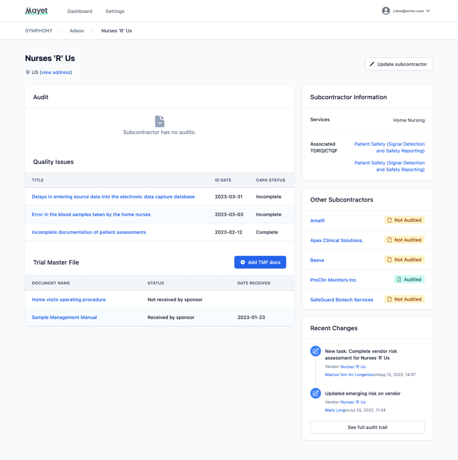Go to the Settings menu item
This screenshot has width=458, height=460.
pos(115,11)
